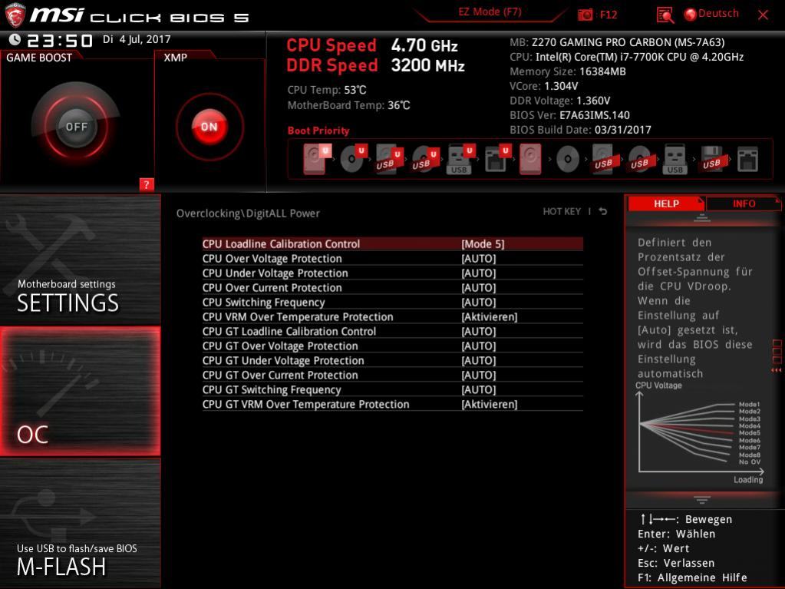
Task: Click the back arrow next to HOT KEY
Action: pos(603,211)
